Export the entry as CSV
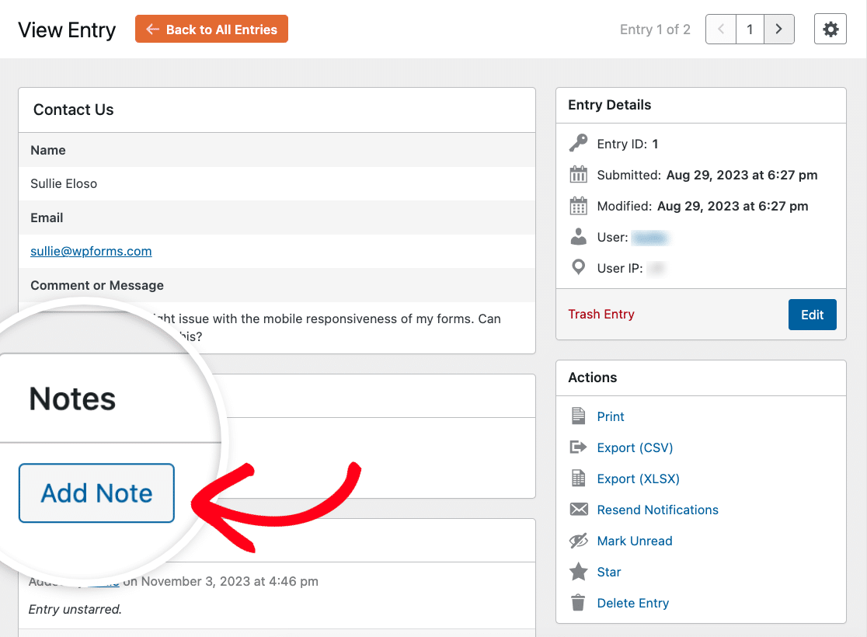 pos(635,448)
